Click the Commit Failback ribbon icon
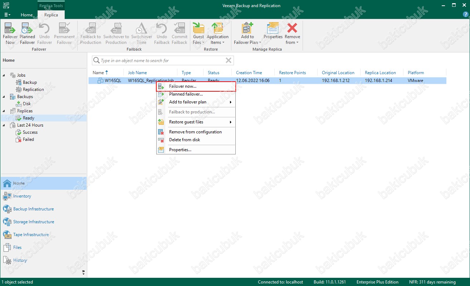This screenshot has height=286, width=470. coord(180,34)
